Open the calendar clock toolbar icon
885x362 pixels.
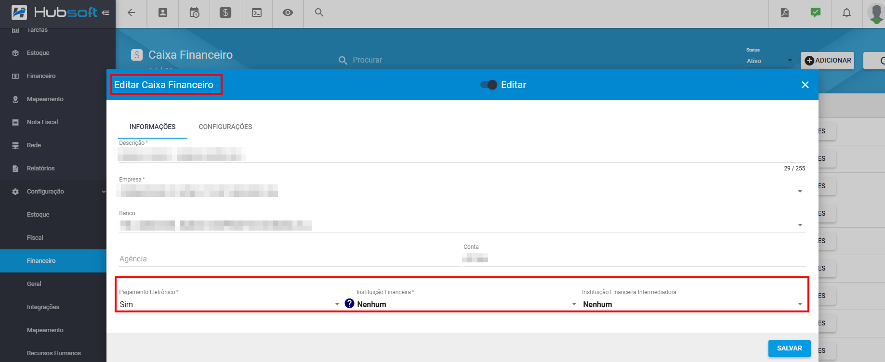[194, 13]
